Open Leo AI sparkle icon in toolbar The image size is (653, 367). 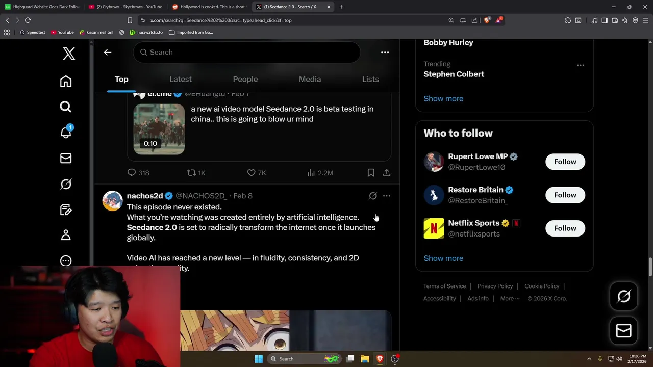tap(625, 20)
